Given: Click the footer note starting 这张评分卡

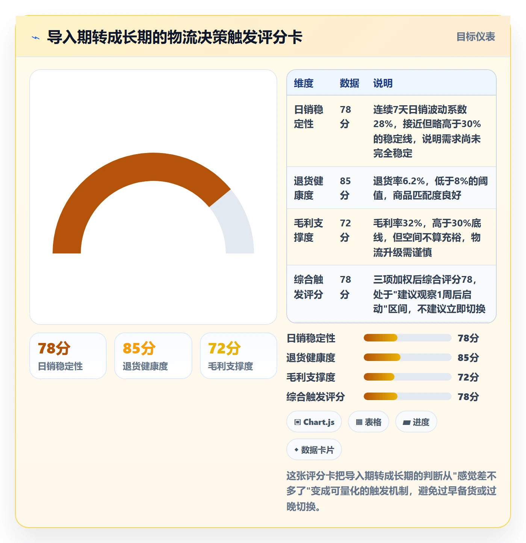Looking at the screenshot, I should [391, 491].
